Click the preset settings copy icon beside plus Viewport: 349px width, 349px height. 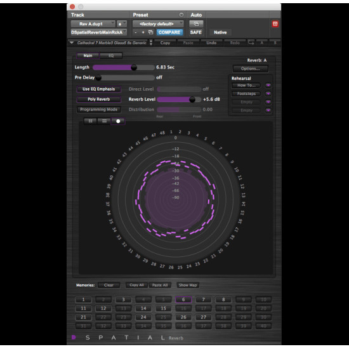pyautogui.click(x=150, y=32)
